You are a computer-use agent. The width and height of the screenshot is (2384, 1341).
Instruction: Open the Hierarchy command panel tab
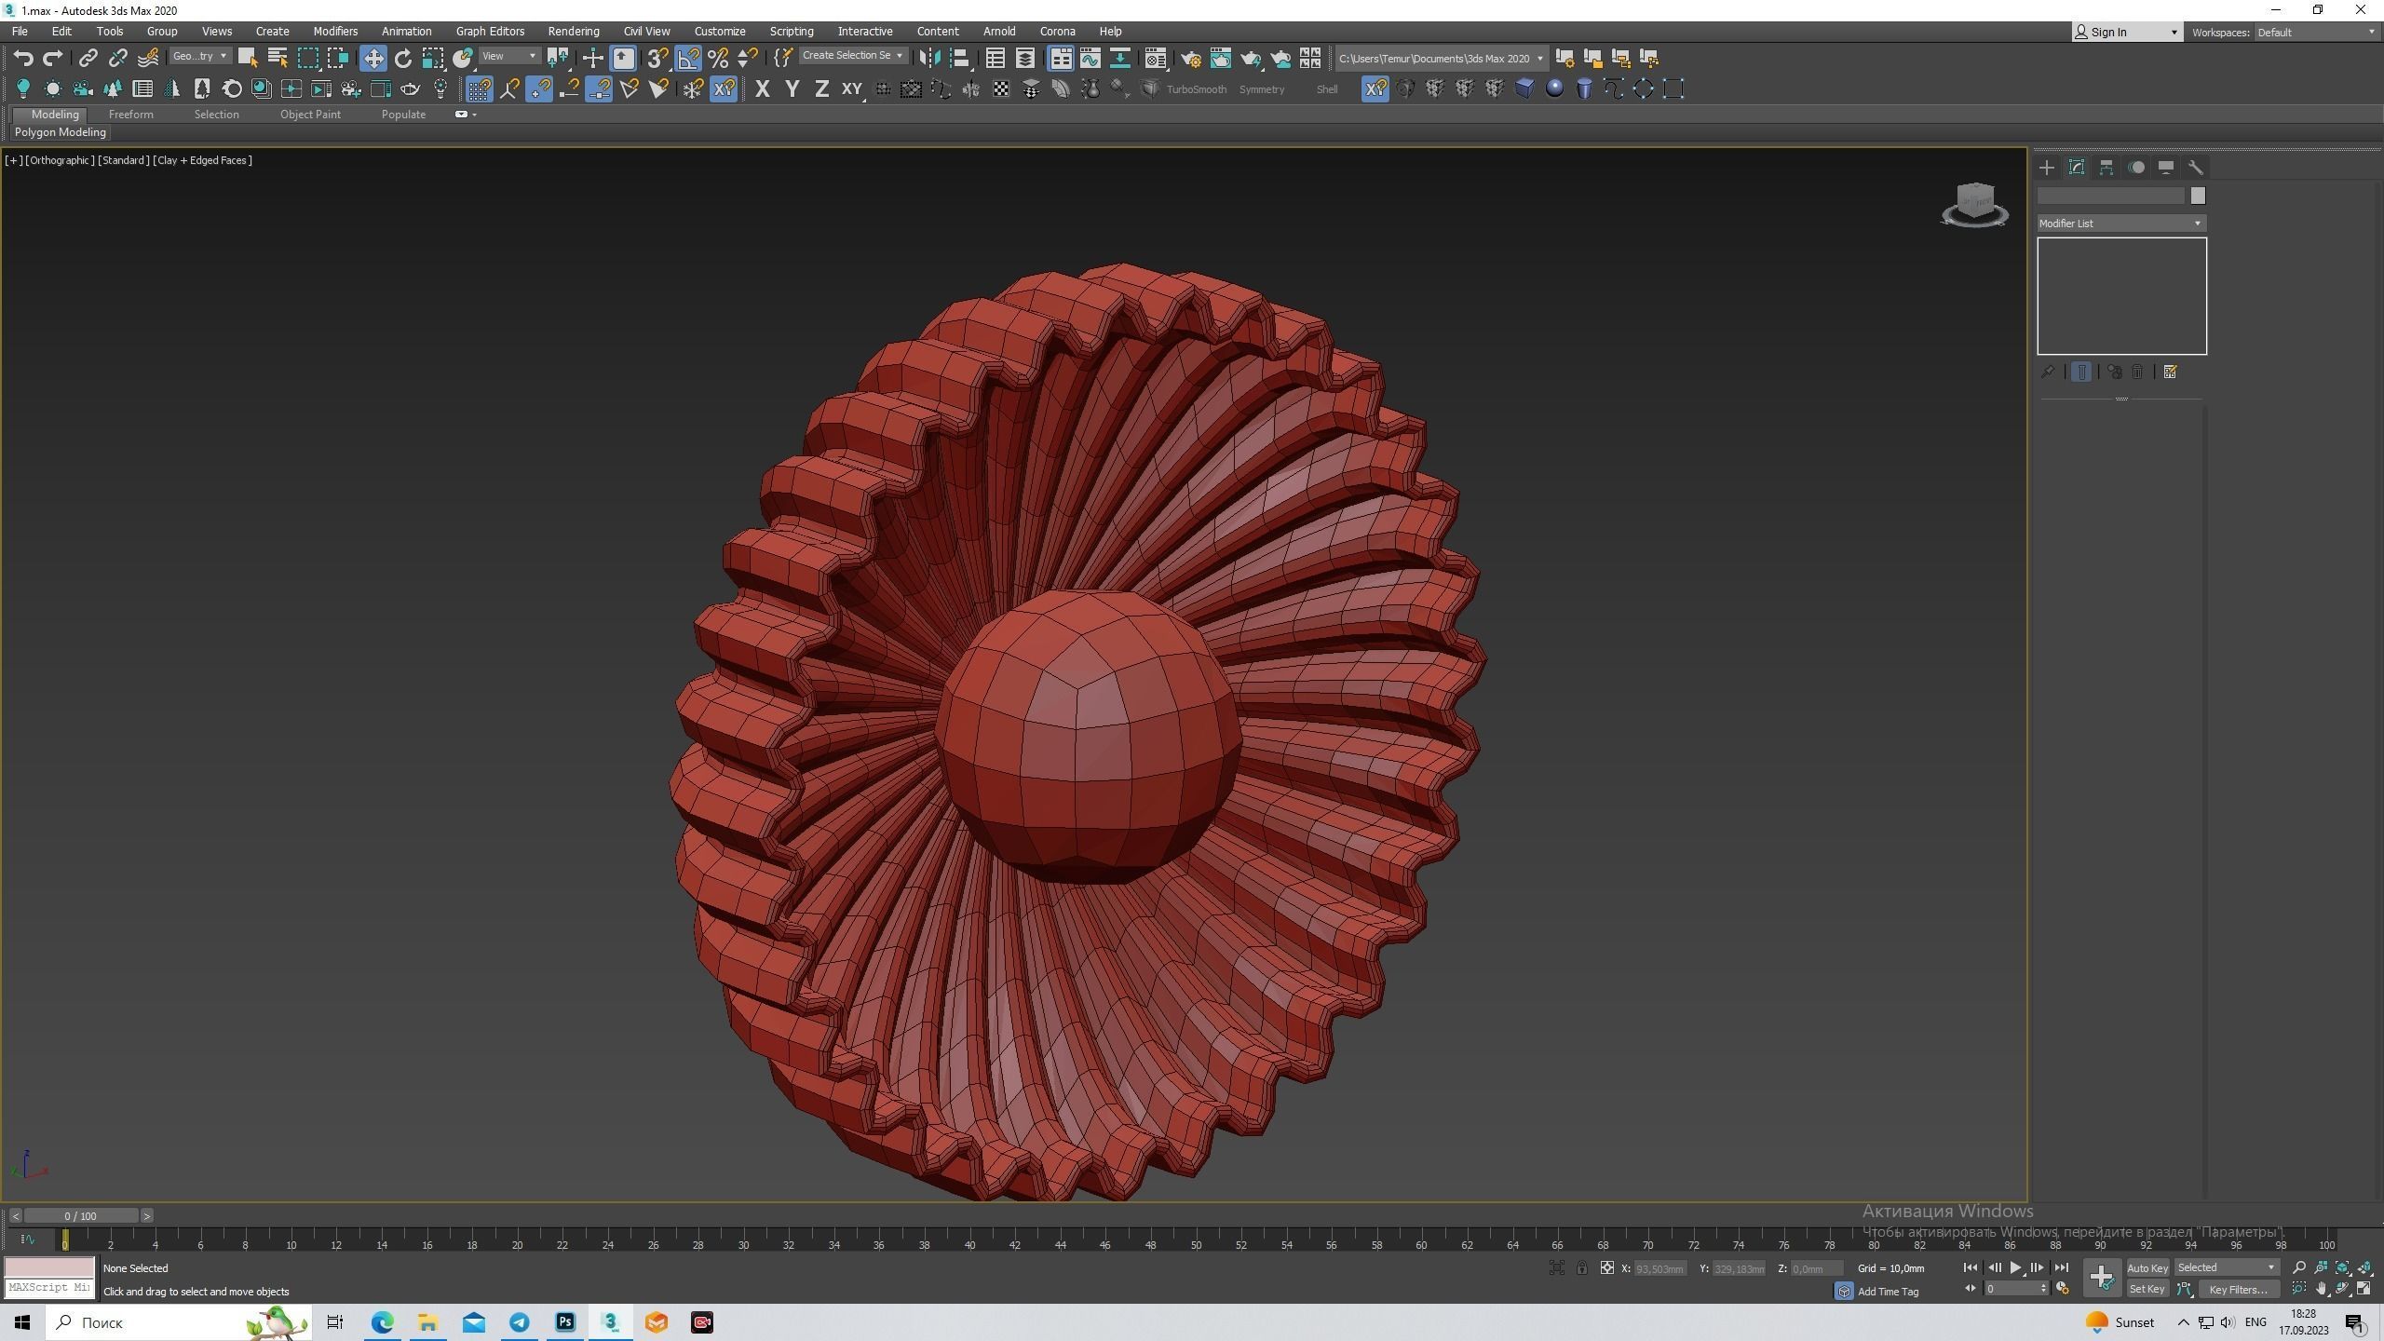(2106, 168)
